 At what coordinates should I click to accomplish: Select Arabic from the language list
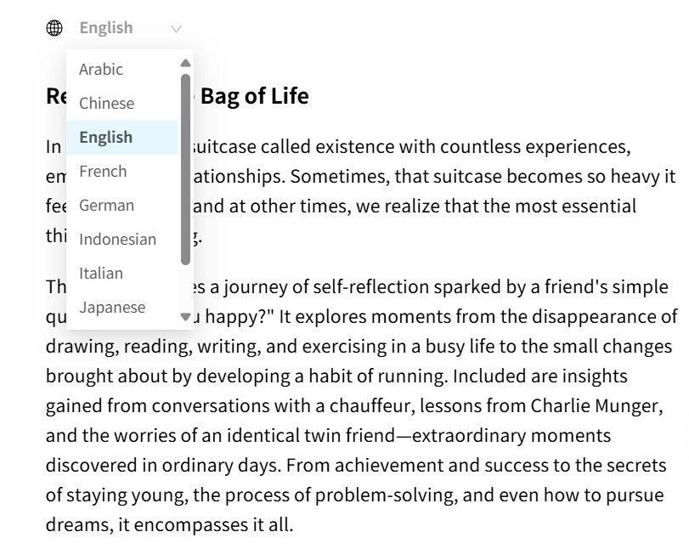[x=122, y=70]
